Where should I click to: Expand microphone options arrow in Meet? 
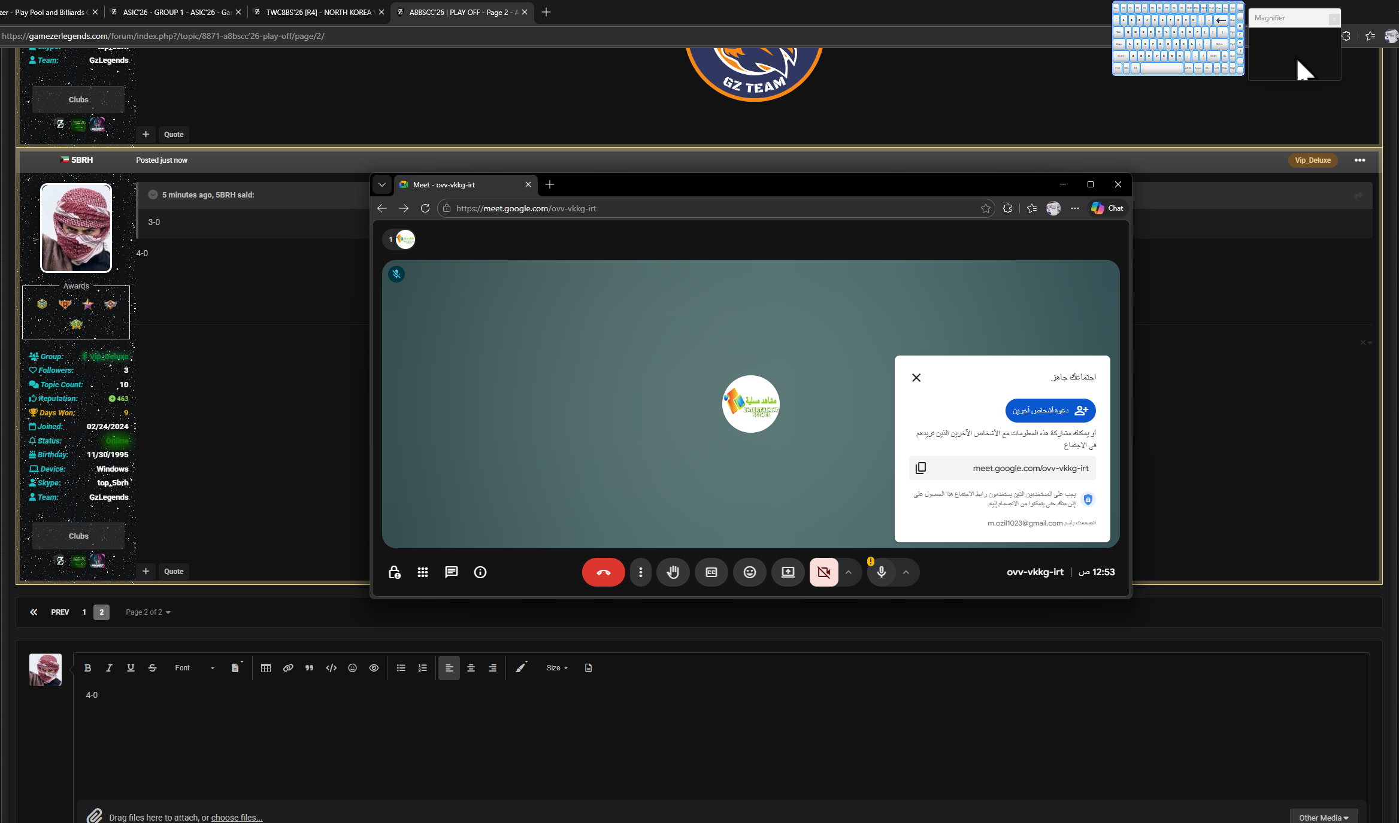click(x=906, y=572)
